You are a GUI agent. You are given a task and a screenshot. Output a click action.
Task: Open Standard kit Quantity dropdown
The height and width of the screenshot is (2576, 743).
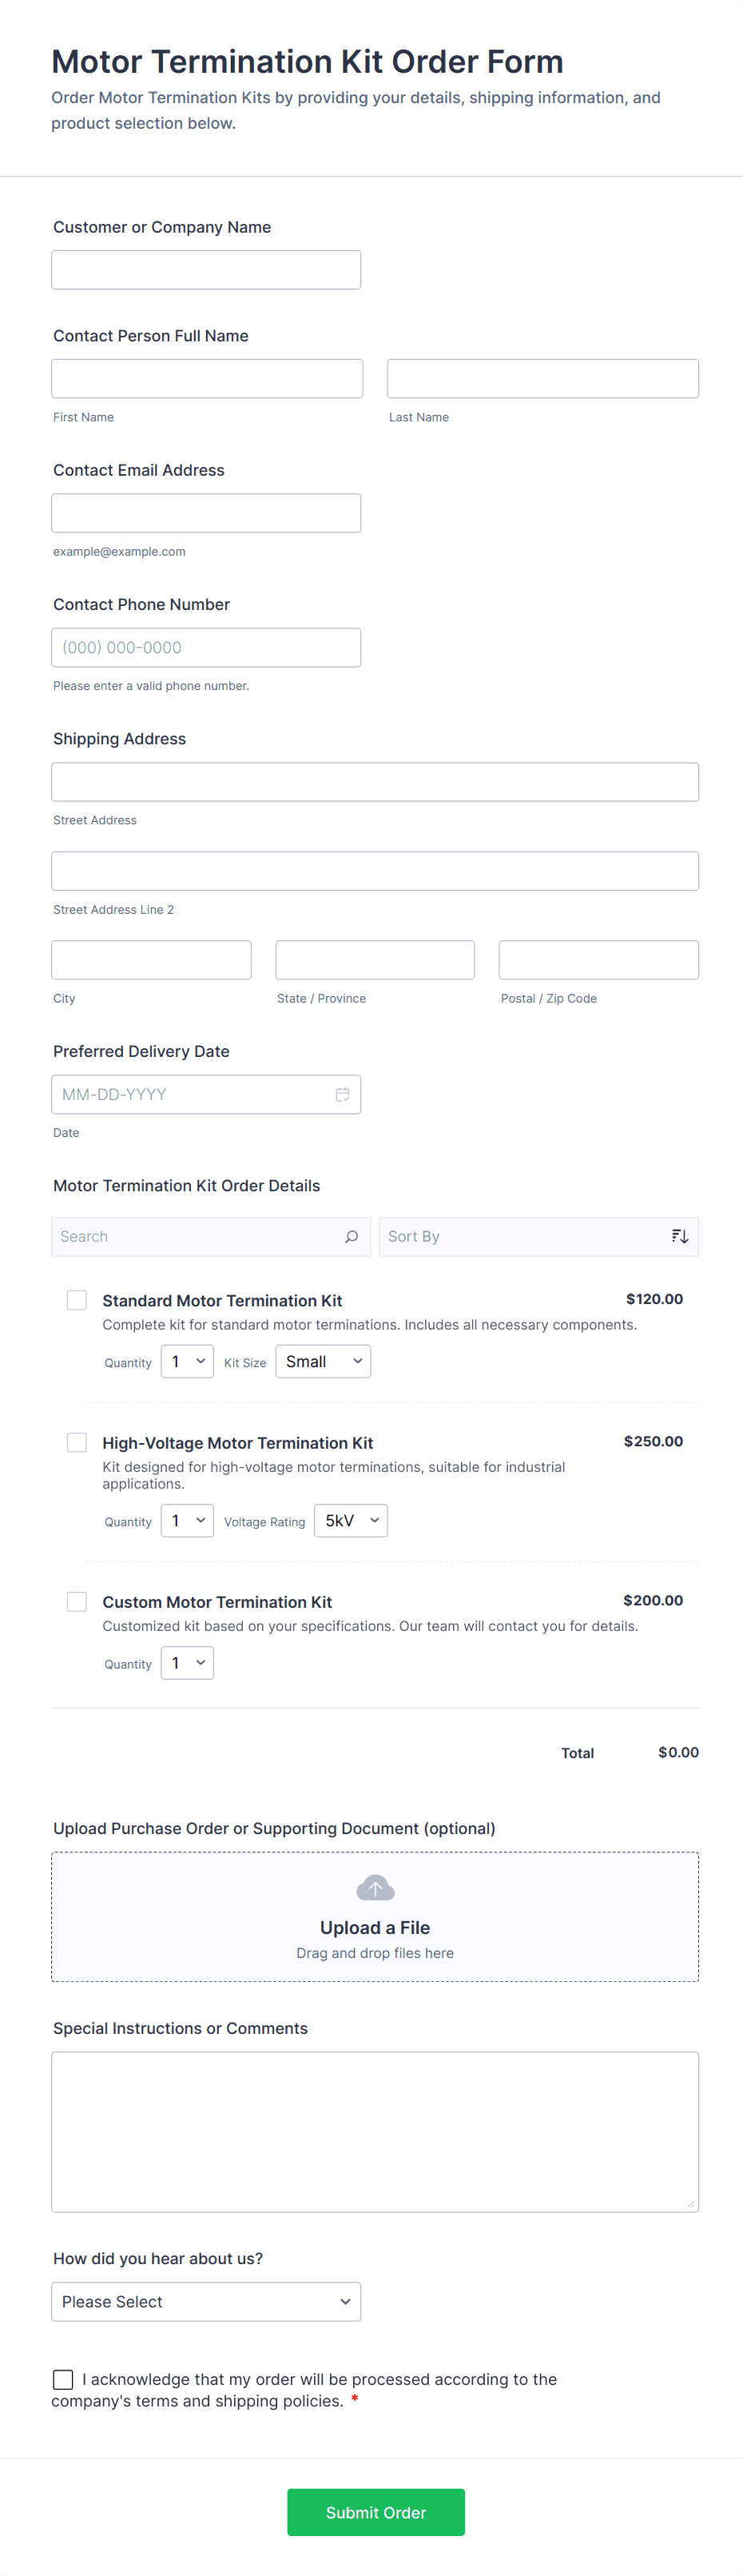coord(187,1361)
